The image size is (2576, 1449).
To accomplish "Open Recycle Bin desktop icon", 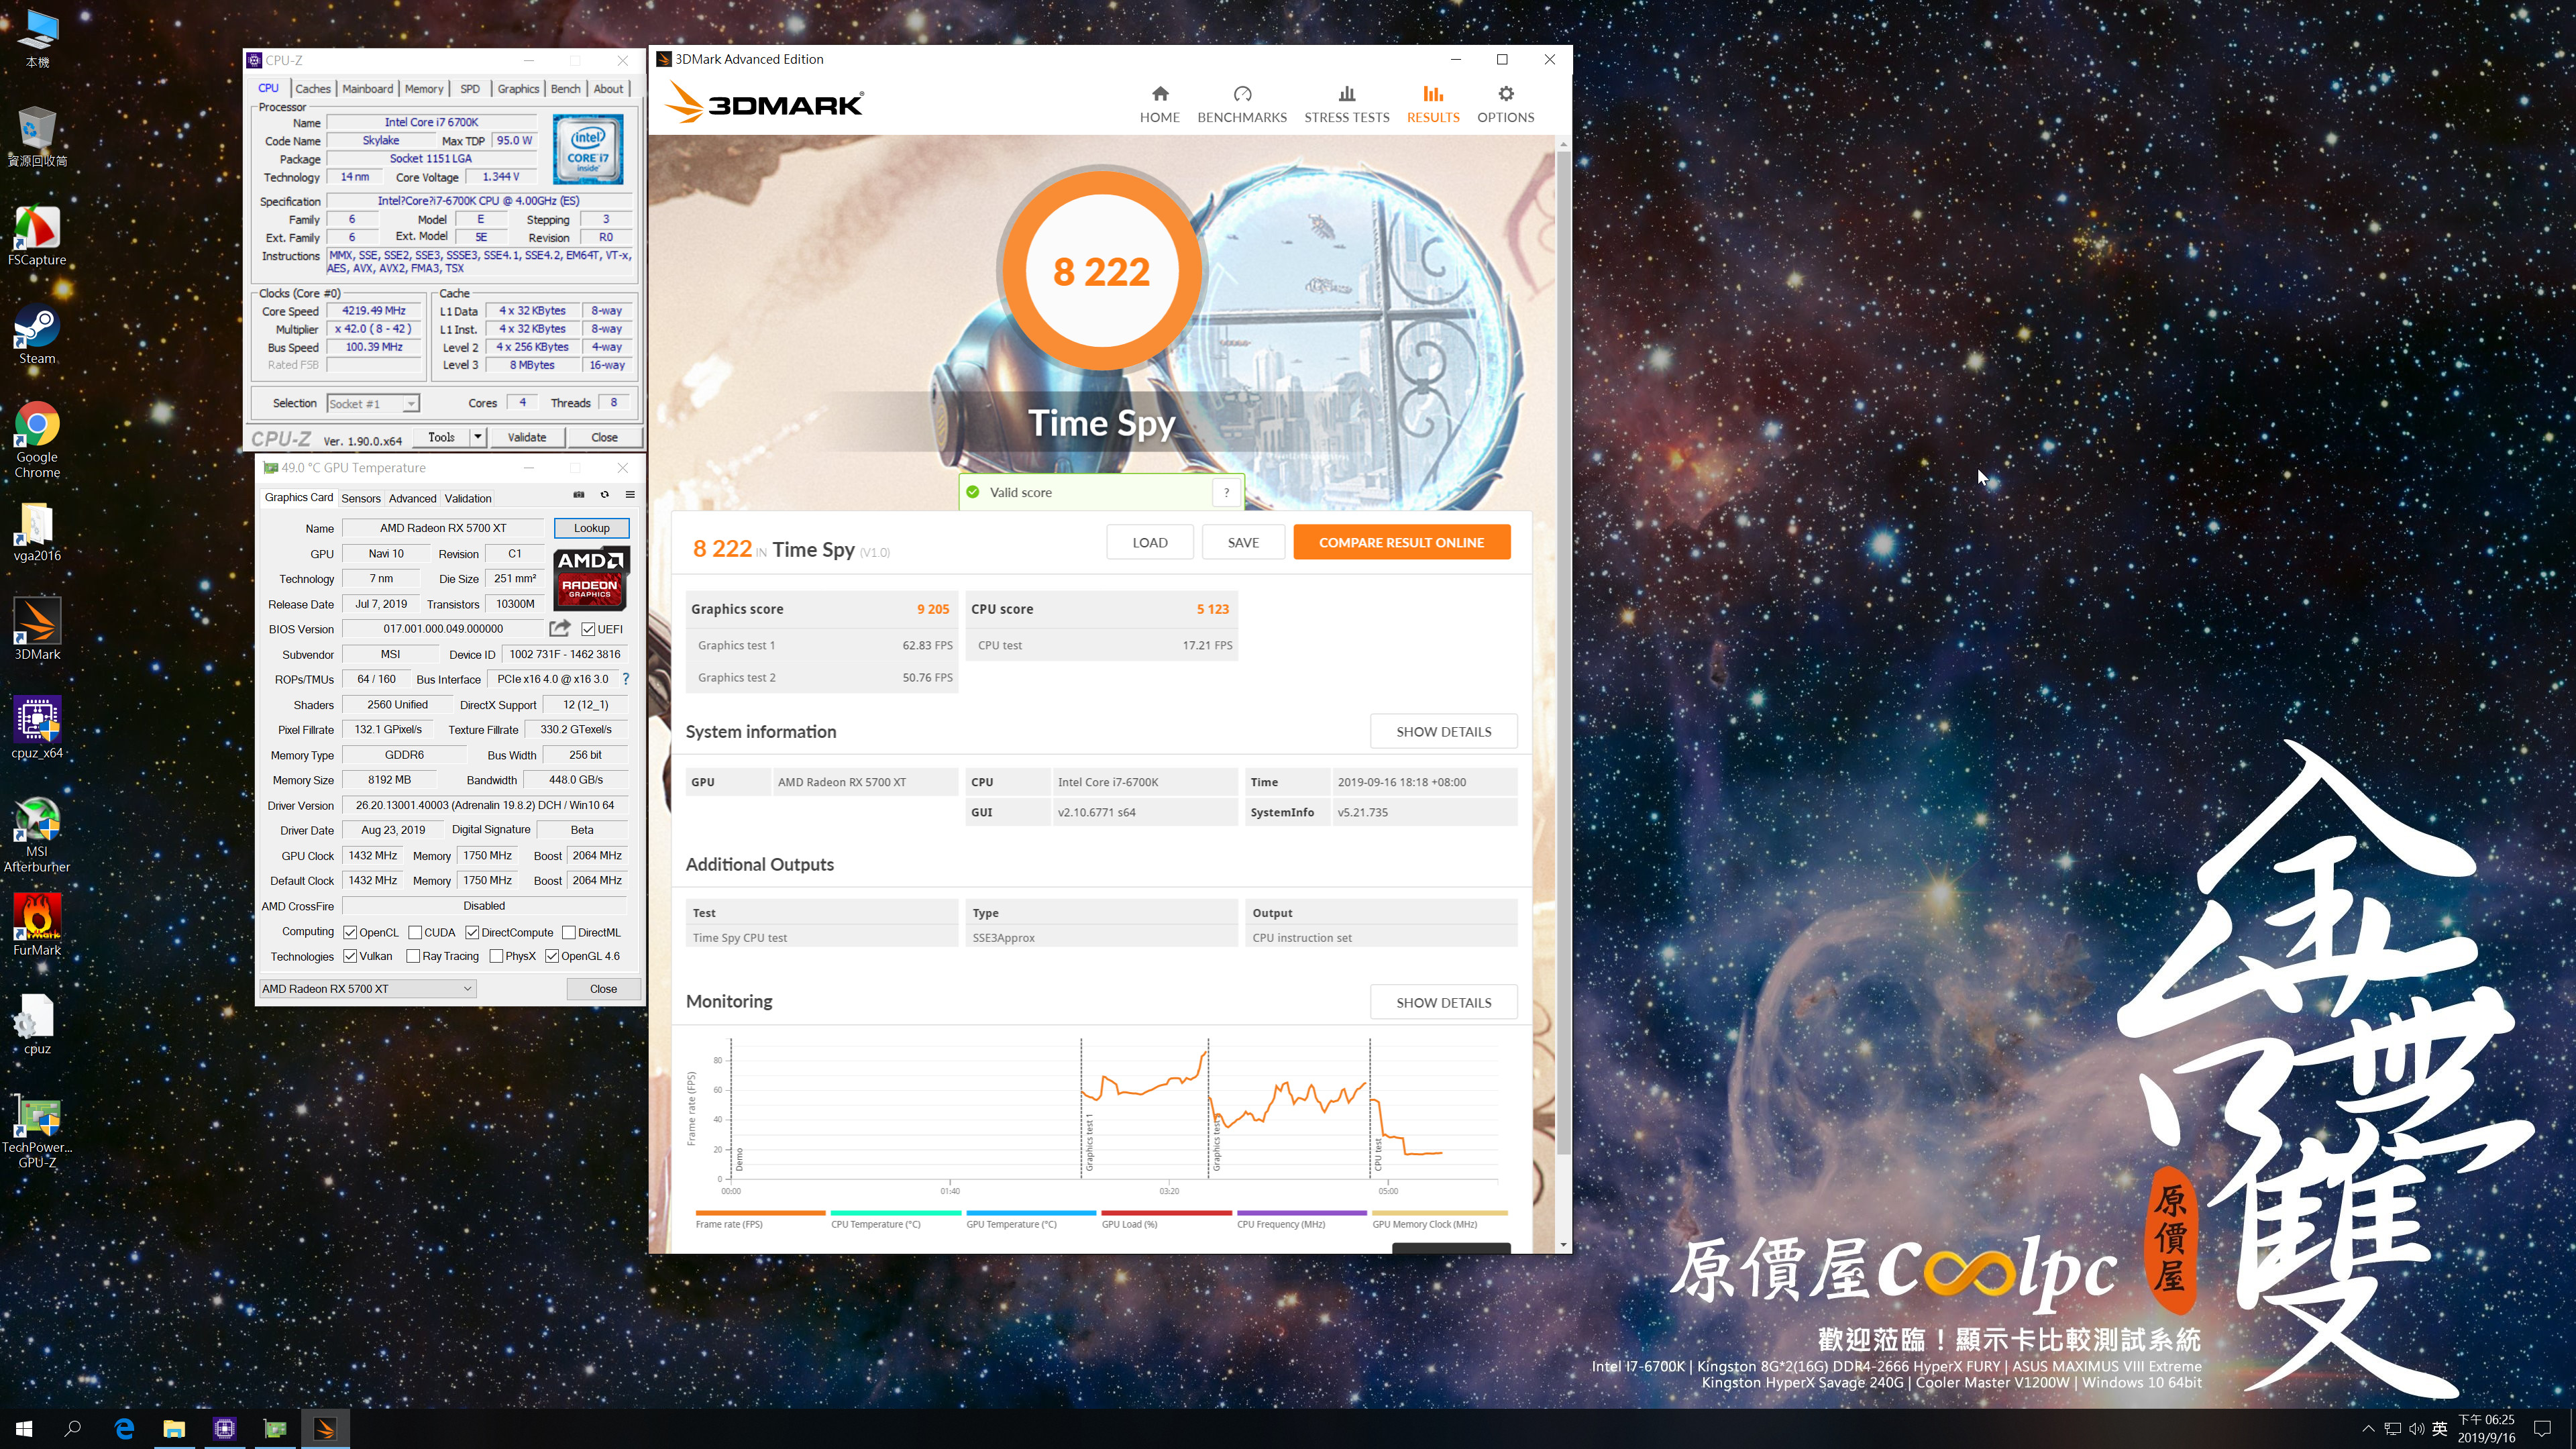I will pyautogui.click(x=37, y=137).
